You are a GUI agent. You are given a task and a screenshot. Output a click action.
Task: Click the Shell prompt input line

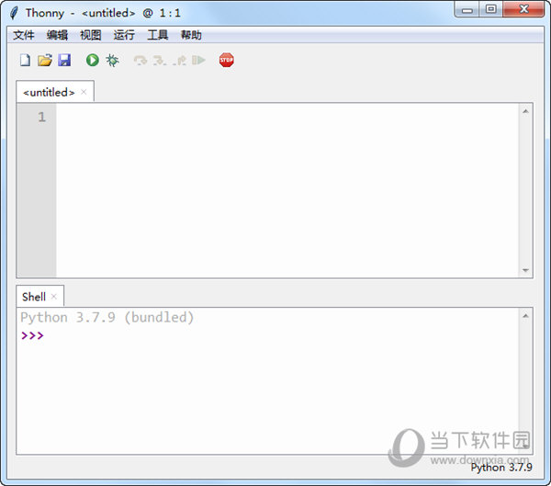point(269,335)
